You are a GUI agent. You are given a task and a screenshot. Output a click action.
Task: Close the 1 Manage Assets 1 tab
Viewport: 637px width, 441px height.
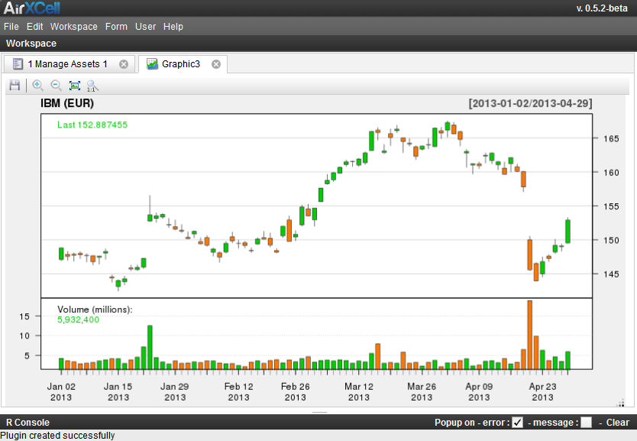(x=124, y=64)
